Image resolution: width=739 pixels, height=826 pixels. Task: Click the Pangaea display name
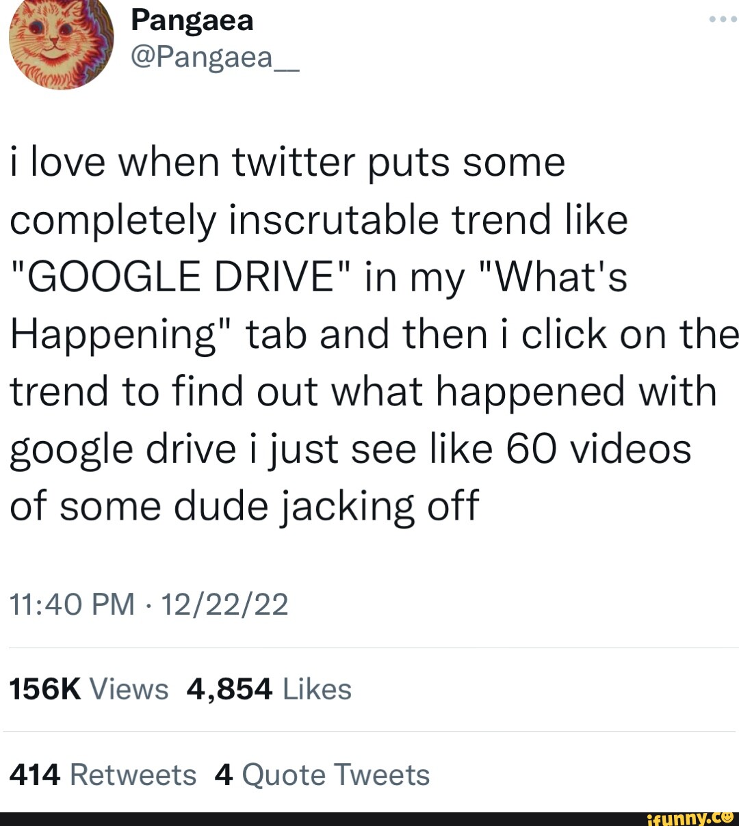pyautogui.click(x=192, y=20)
